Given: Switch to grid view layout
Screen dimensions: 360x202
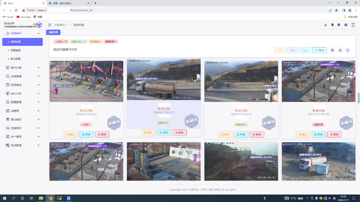Looking at the screenshot, I should click(x=332, y=50).
